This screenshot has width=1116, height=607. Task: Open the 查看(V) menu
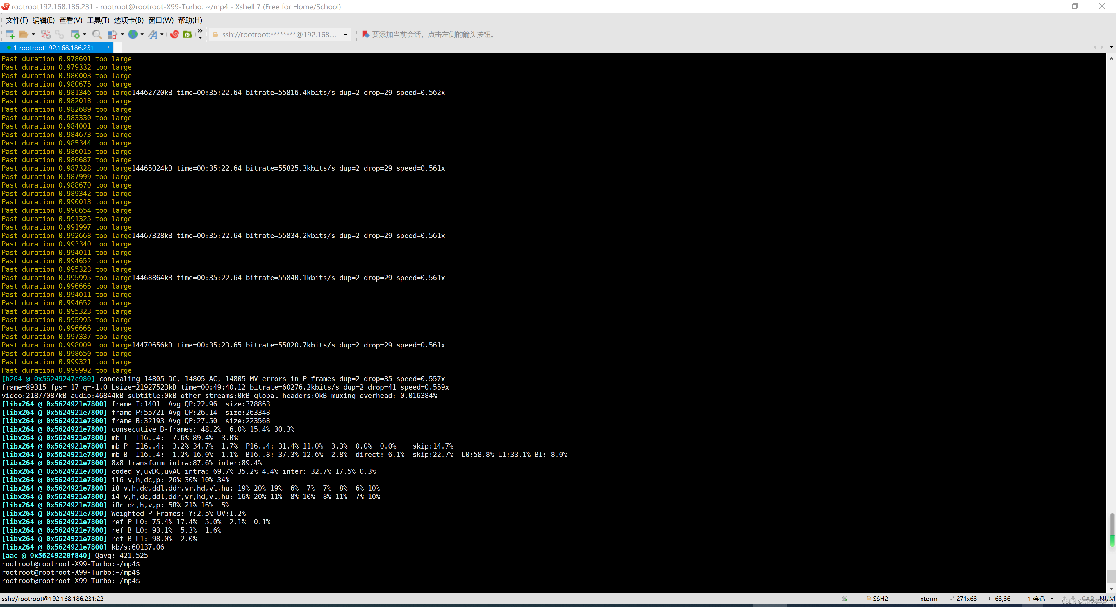pos(71,20)
